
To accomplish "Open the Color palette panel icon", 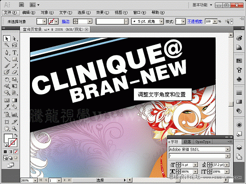I will tap(239, 38).
